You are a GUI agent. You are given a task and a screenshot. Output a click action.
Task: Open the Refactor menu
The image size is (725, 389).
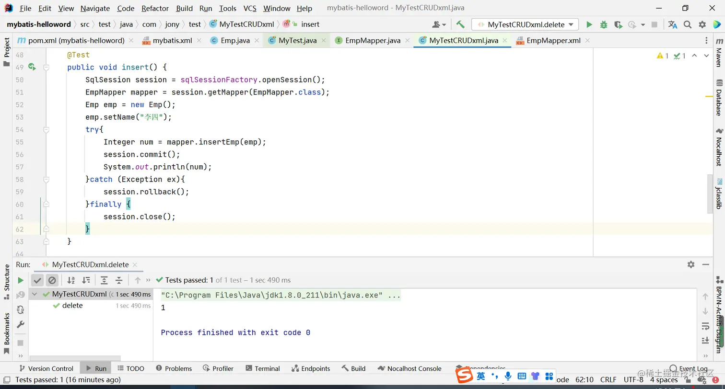click(155, 8)
